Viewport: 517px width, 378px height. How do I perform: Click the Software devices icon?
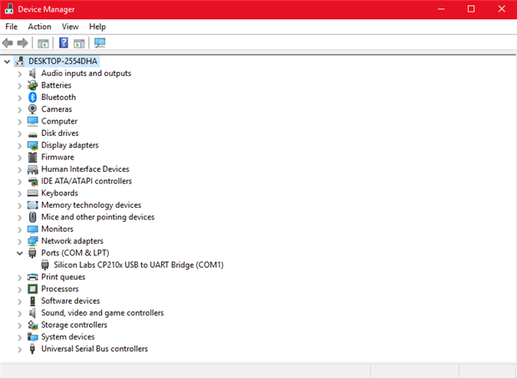[x=33, y=301]
